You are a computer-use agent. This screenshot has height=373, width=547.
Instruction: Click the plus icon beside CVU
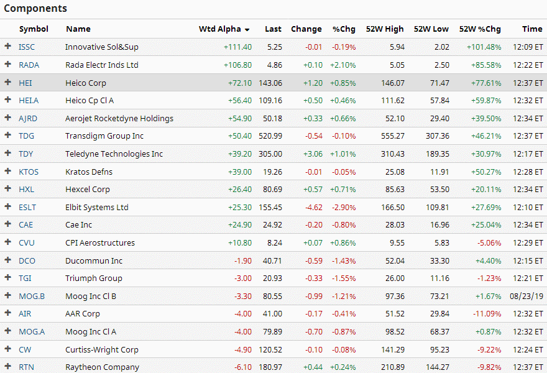click(7, 242)
